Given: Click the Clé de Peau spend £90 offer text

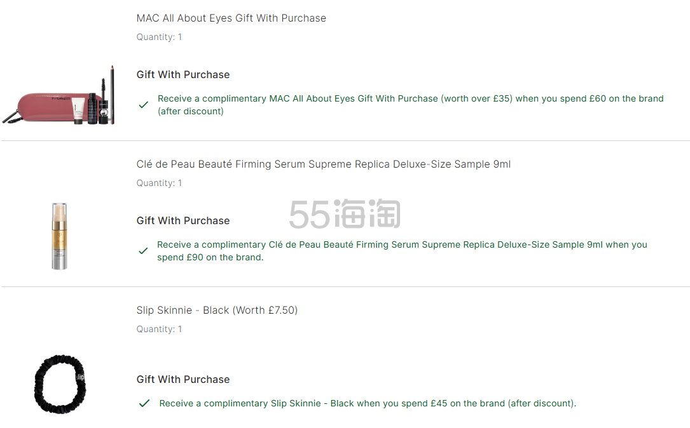Looking at the screenshot, I should tap(402, 251).
